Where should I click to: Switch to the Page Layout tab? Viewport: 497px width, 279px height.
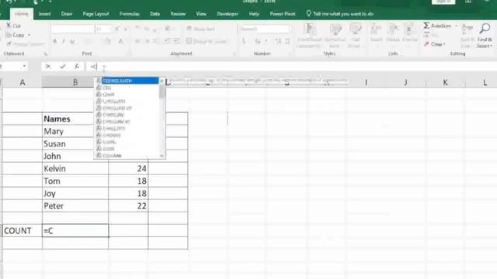(x=96, y=14)
